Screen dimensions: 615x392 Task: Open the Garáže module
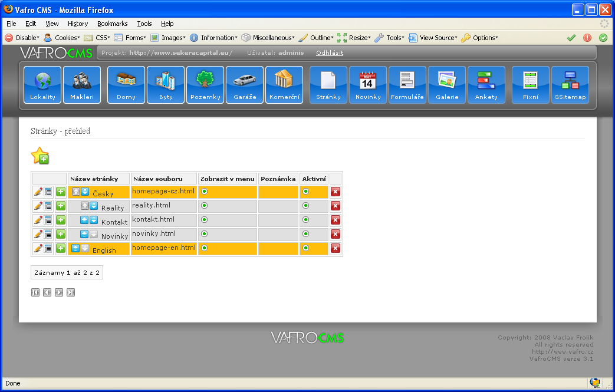pyautogui.click(x=245, y=85)
